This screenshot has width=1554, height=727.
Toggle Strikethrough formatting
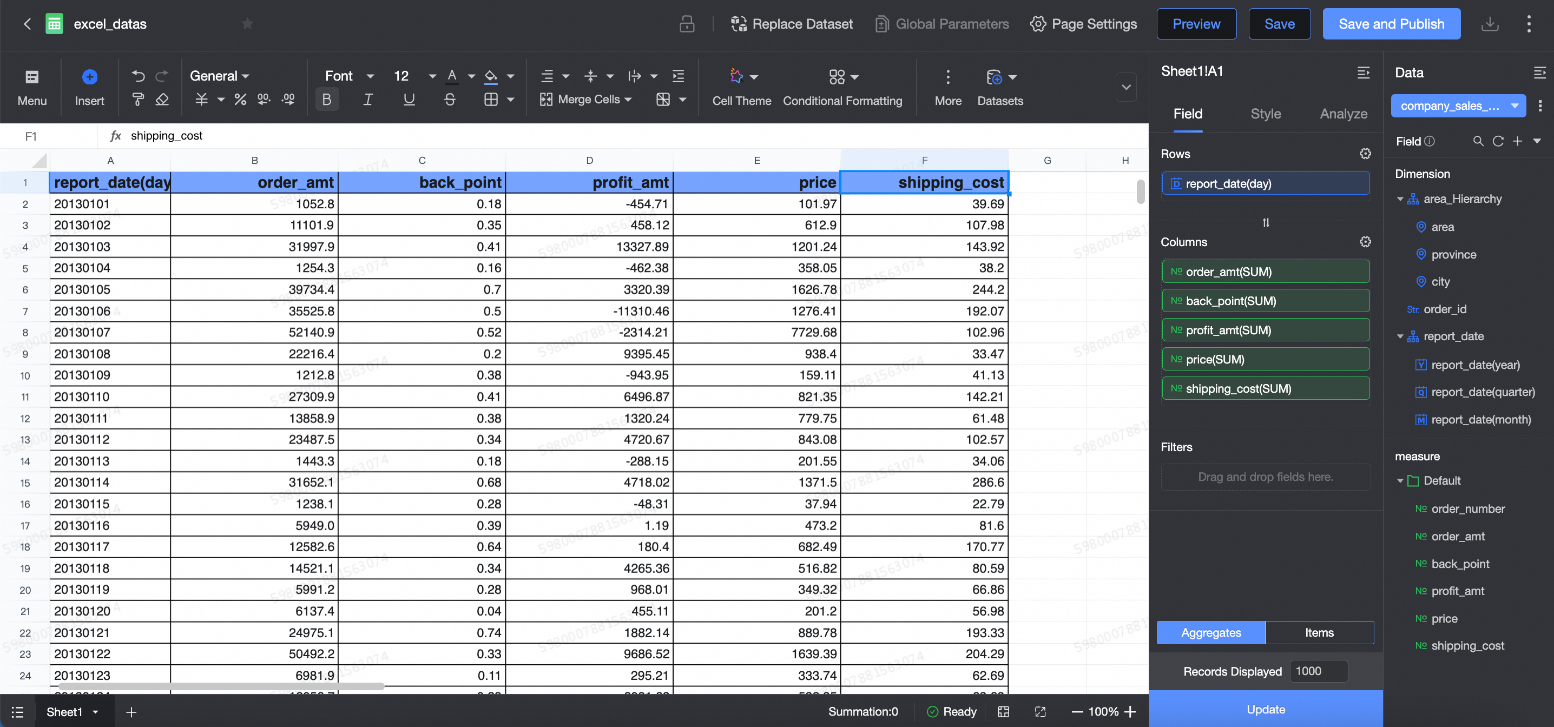coord(450,100)
